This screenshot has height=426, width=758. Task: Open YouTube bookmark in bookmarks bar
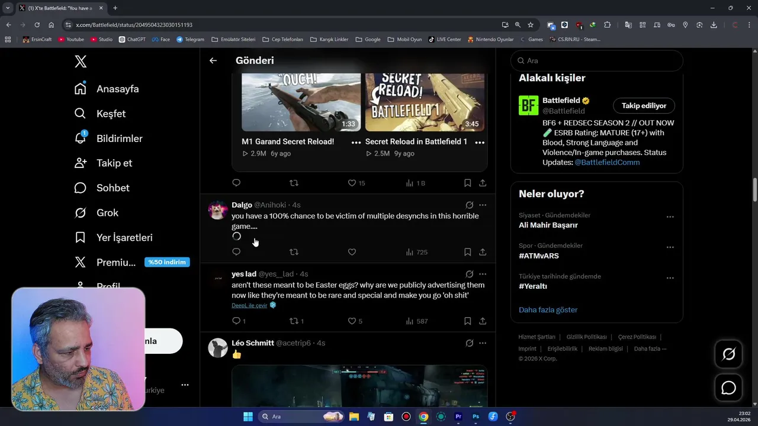(70, 40)
